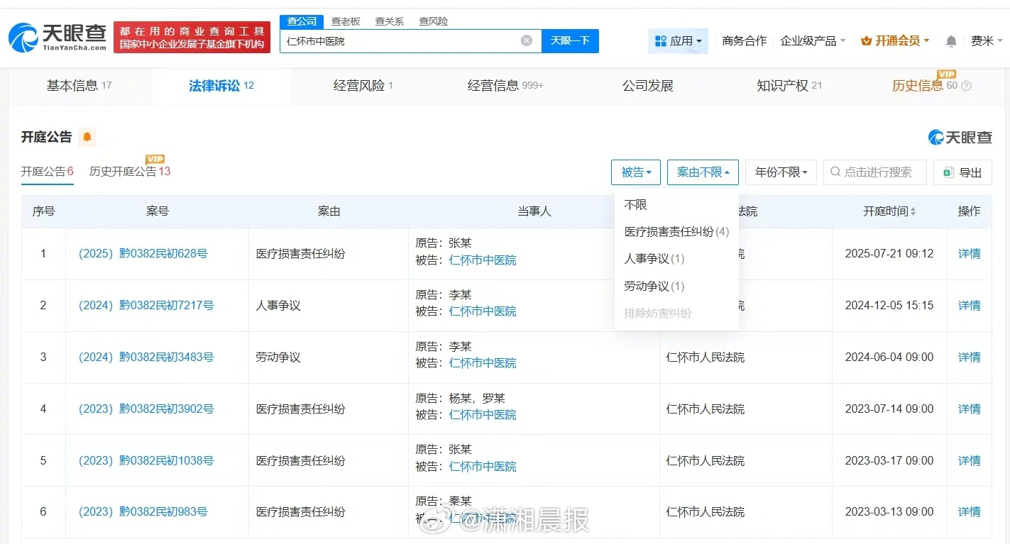The width and height of the screenshot is (1010, 544).
Task: Filter by 人事争议 (1)
Action: (654, 259)
